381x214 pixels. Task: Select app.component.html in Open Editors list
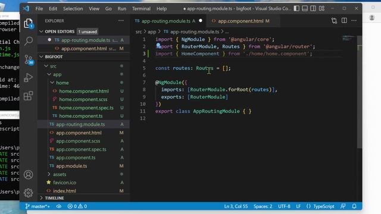pos(84,49)
